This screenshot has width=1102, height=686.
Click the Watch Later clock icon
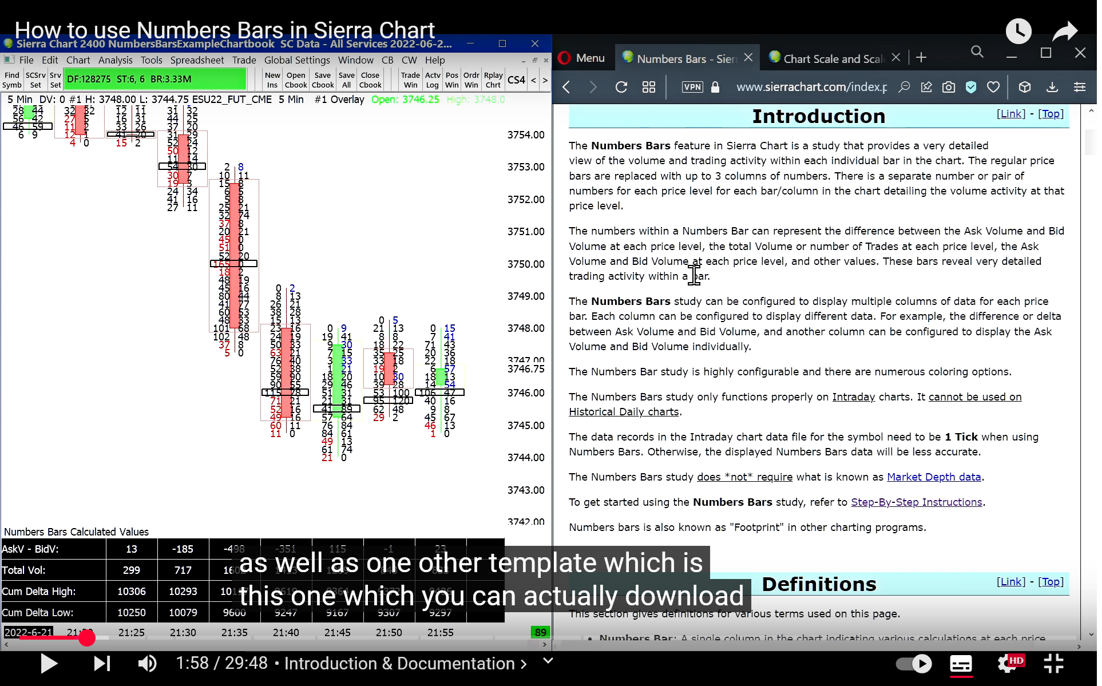(1018, 31)
